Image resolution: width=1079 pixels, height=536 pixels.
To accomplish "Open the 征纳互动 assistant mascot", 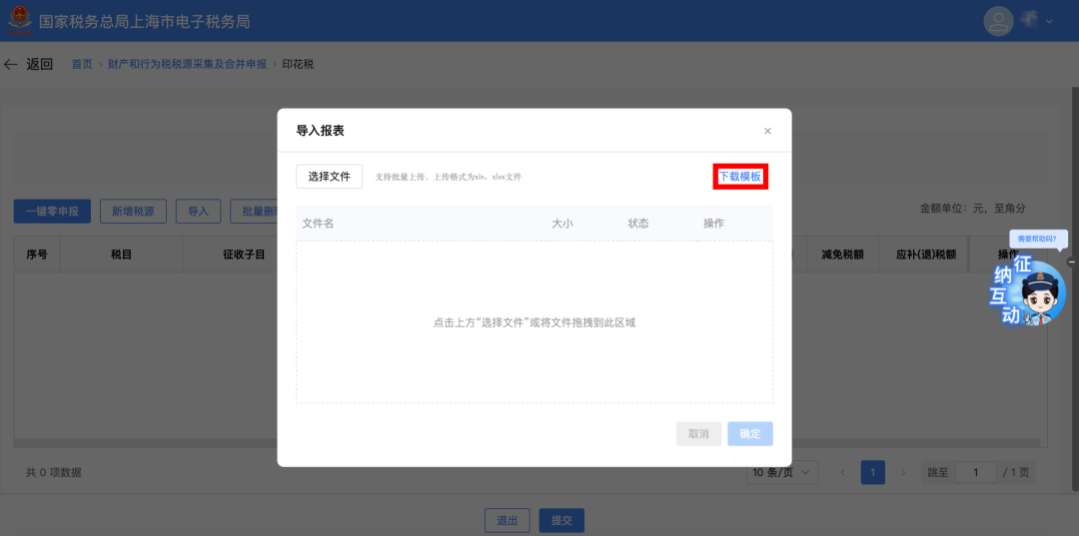I will [1028, 292].
